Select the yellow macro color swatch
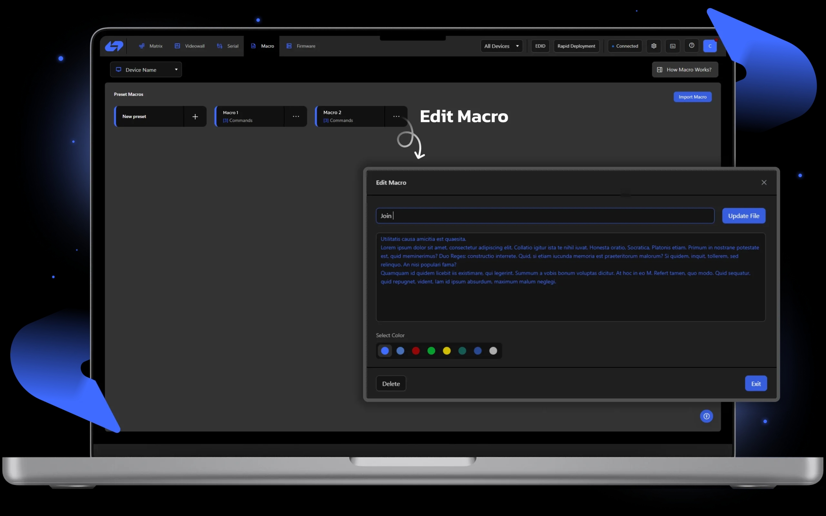The width and height of the screenshot is (826, 516). click(x=447, y=351)
